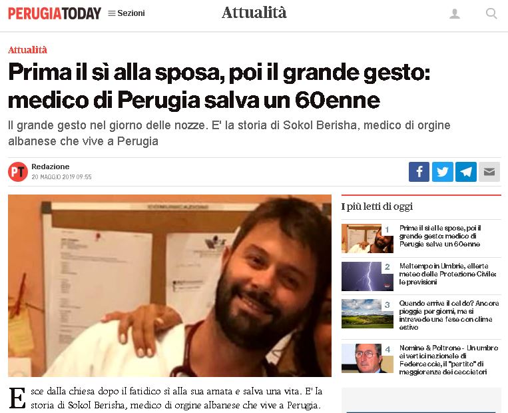Image resolution: width=508 pixels, height=413 pixels.
Task: Open Nomine & Poltrone article link
Action: click(449, 360)
